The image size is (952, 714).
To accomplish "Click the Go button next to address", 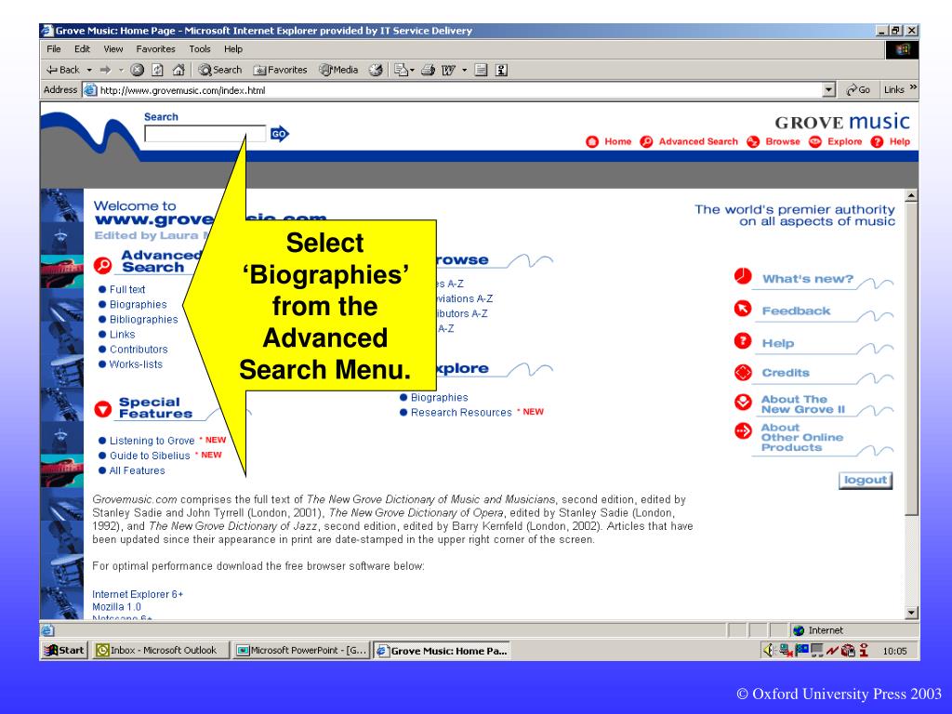I will click(x=858, y=90).
